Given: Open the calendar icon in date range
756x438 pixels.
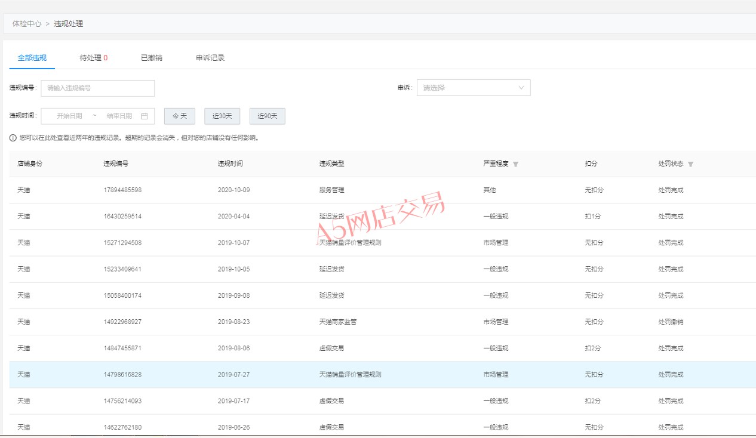Looking at the screenshot, I should (x=145, y=116).
